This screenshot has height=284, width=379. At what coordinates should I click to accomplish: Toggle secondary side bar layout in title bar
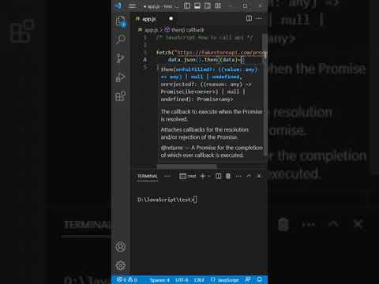208,6
